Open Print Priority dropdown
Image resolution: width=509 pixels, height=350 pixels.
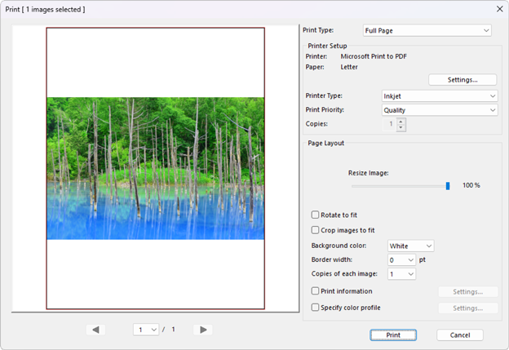click(440, 109)
